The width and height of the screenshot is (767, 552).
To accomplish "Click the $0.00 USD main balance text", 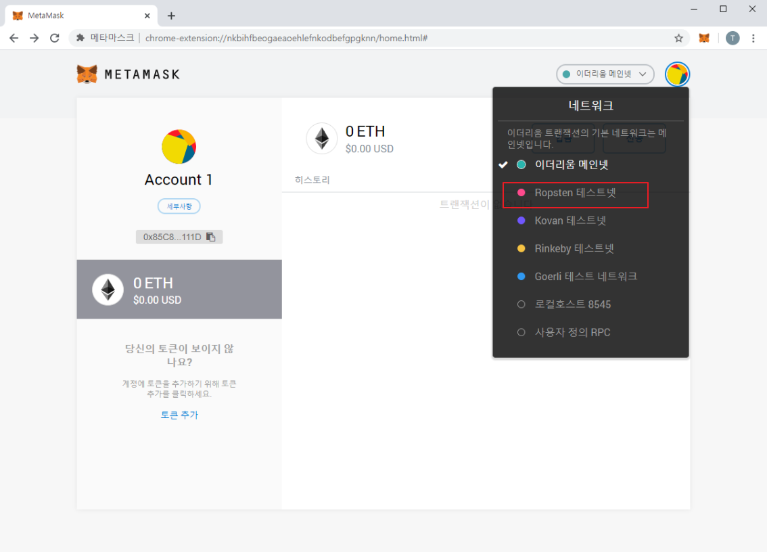I will click(369, 149).
